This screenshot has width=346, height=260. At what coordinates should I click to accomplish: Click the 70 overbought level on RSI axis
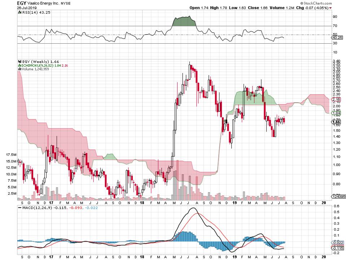[335, 26]
